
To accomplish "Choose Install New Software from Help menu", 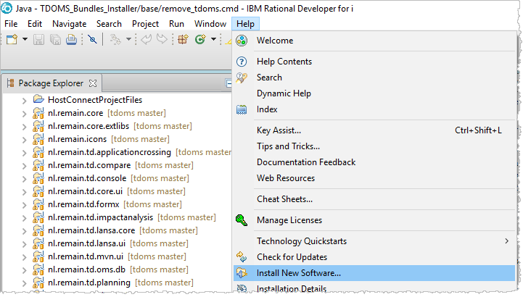I will [298, 273].
